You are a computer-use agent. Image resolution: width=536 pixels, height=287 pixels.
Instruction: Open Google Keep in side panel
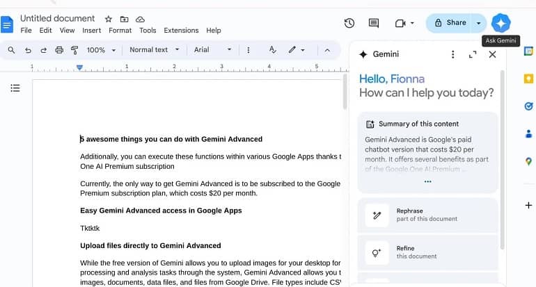click(528, 79)
